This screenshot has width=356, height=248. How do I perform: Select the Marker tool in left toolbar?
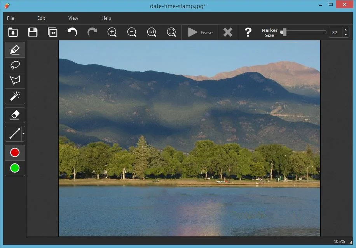15,50
